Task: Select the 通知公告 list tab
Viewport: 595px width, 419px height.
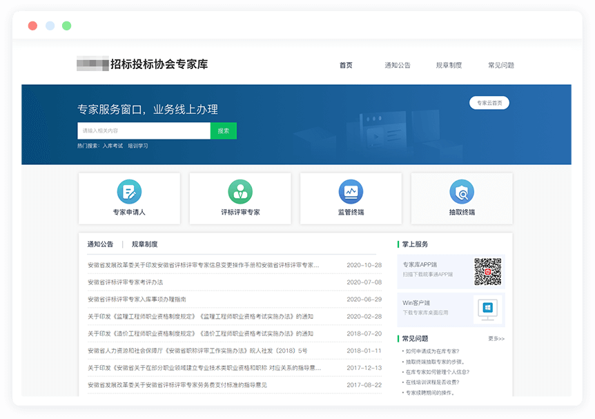Action: pyautogui.click(x=100, y=244)
